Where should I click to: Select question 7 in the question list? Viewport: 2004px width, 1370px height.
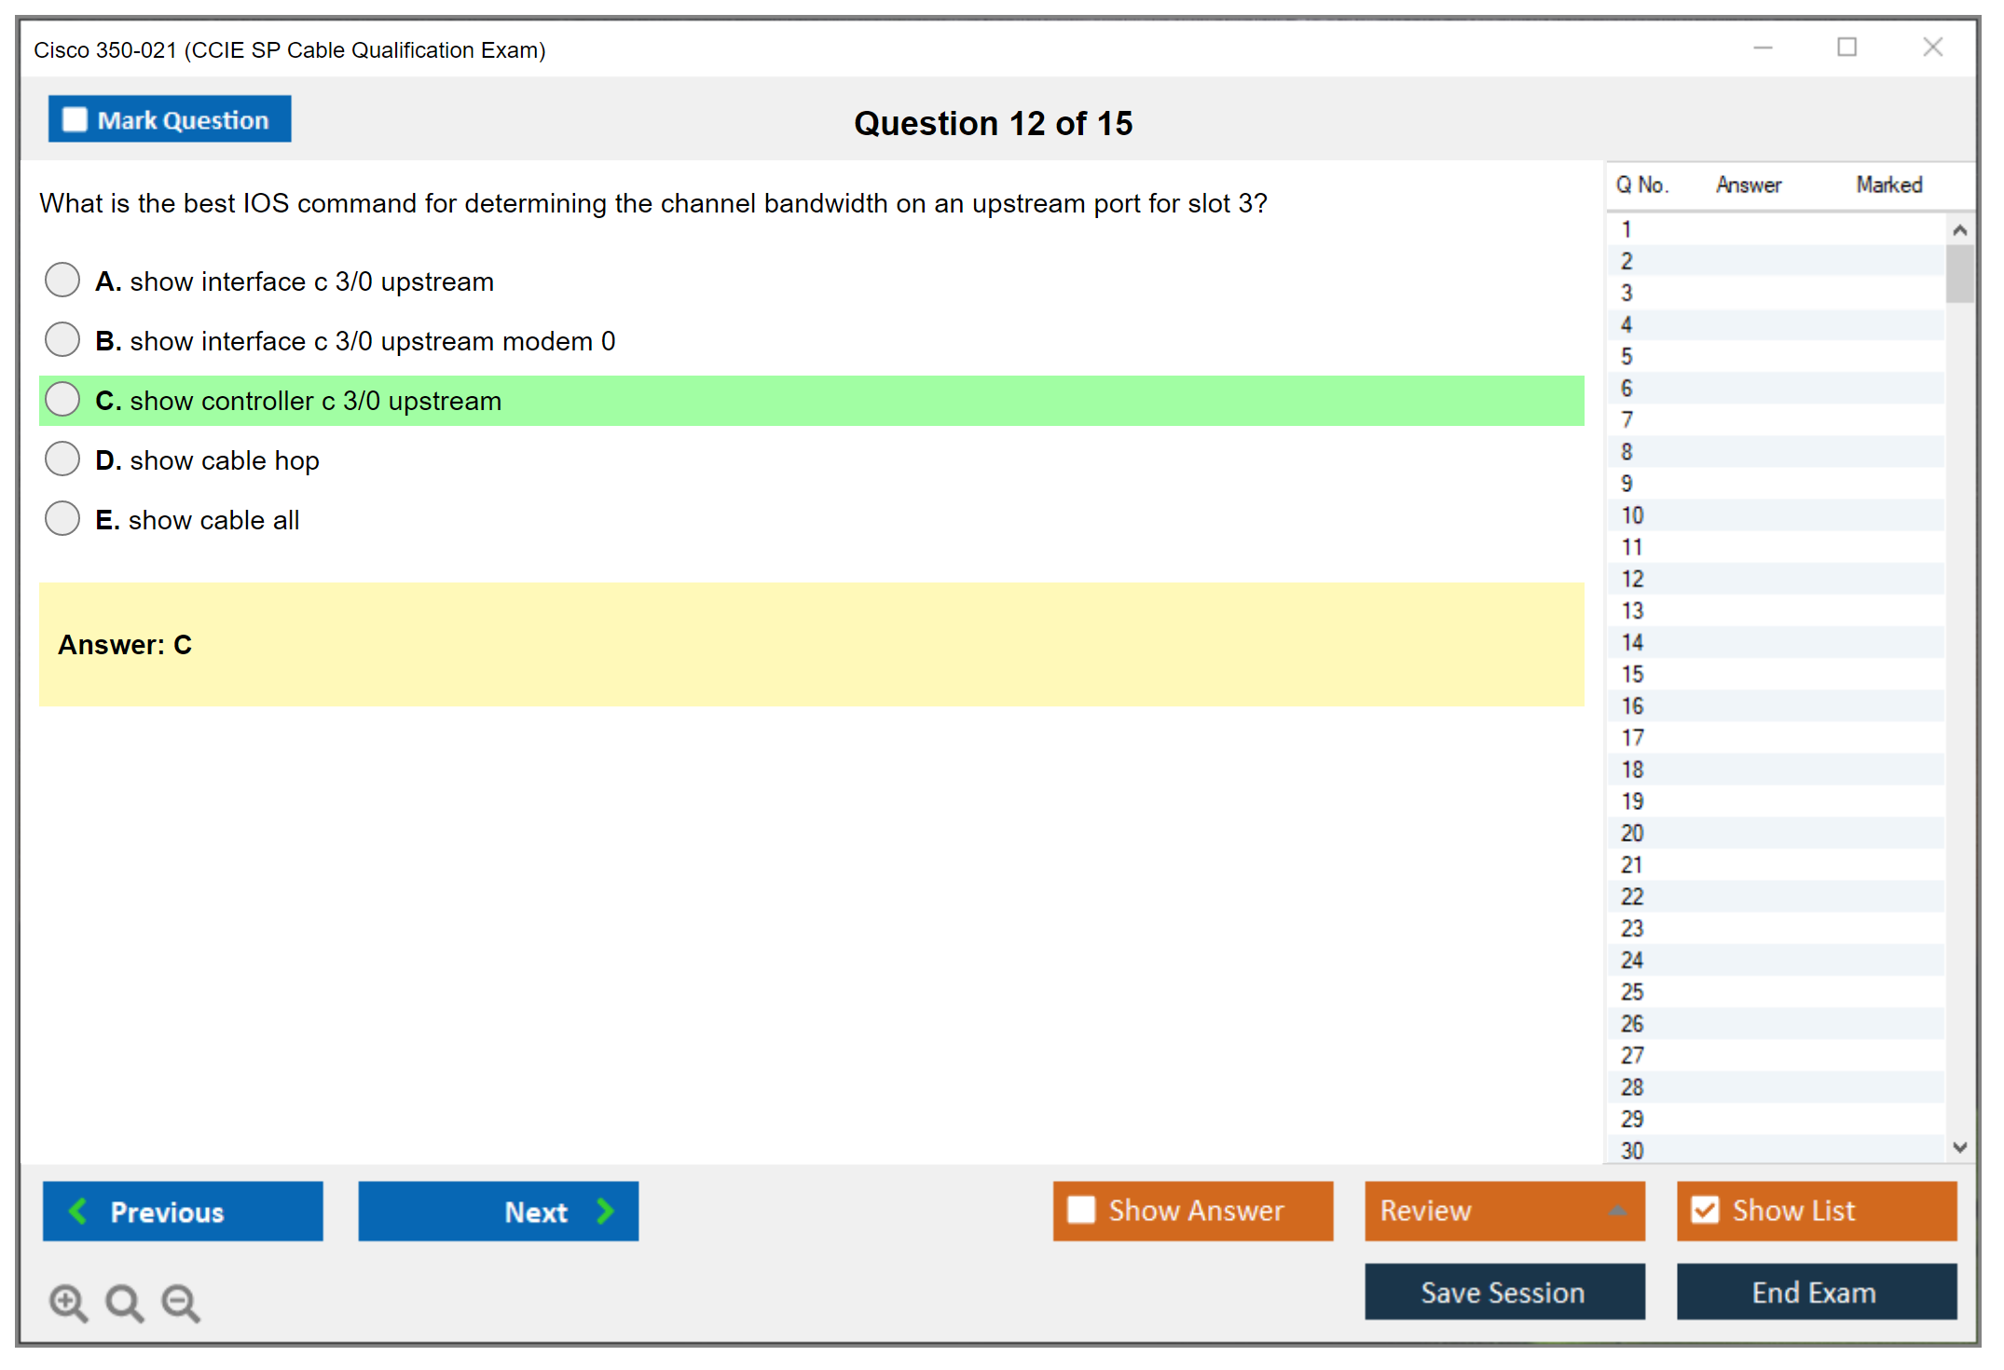[1627, 419]
